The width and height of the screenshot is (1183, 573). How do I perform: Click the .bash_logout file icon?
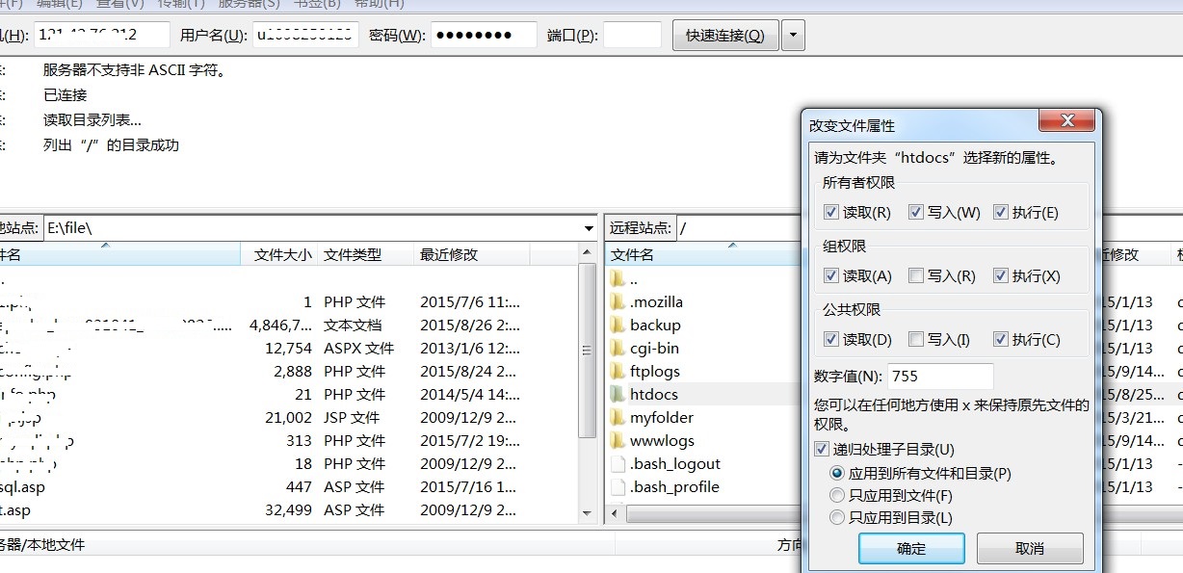[x=618, y=464]
